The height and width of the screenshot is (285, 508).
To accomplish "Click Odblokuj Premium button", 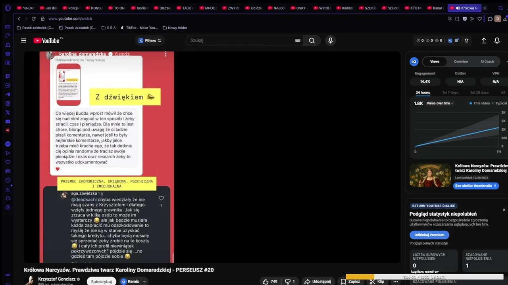I will coord(429,235).
